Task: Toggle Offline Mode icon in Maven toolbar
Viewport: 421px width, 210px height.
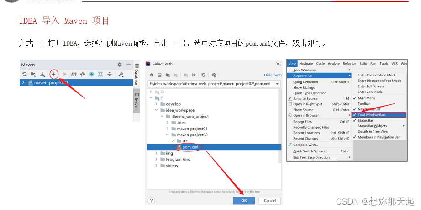Action: [x=83, y=74]
